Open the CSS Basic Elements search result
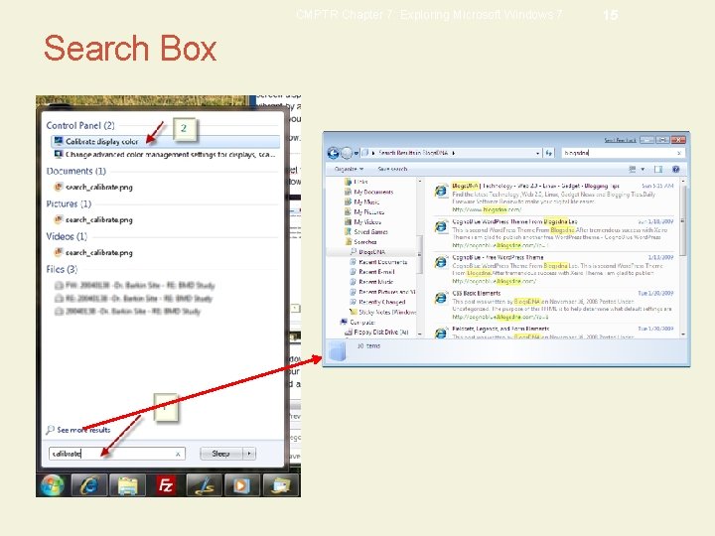 coord(476,293)
